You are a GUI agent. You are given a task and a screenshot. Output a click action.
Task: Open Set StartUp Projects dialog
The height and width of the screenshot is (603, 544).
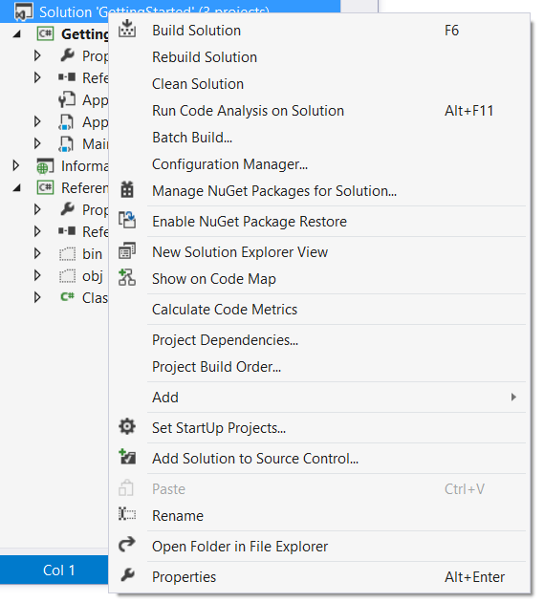[319, 427]
